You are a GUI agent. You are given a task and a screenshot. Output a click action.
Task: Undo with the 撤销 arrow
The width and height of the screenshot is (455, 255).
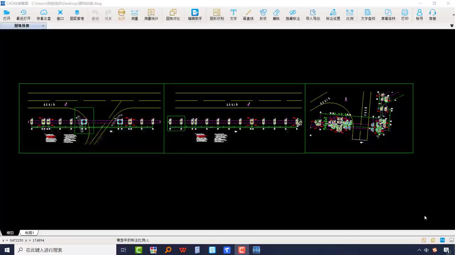pyautogui.click(x=95, y=15)
